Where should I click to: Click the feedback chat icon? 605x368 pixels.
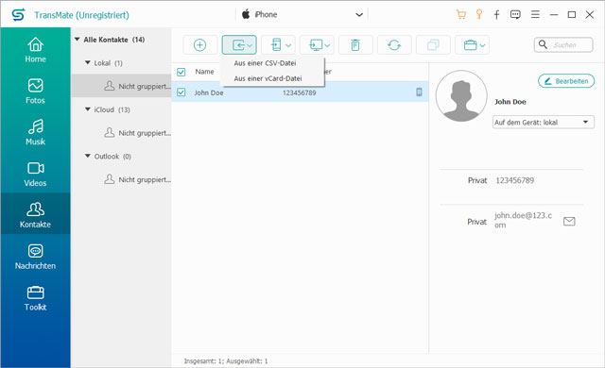[515, 15]
